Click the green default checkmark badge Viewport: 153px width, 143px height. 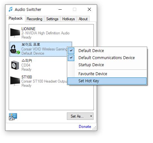18,52
